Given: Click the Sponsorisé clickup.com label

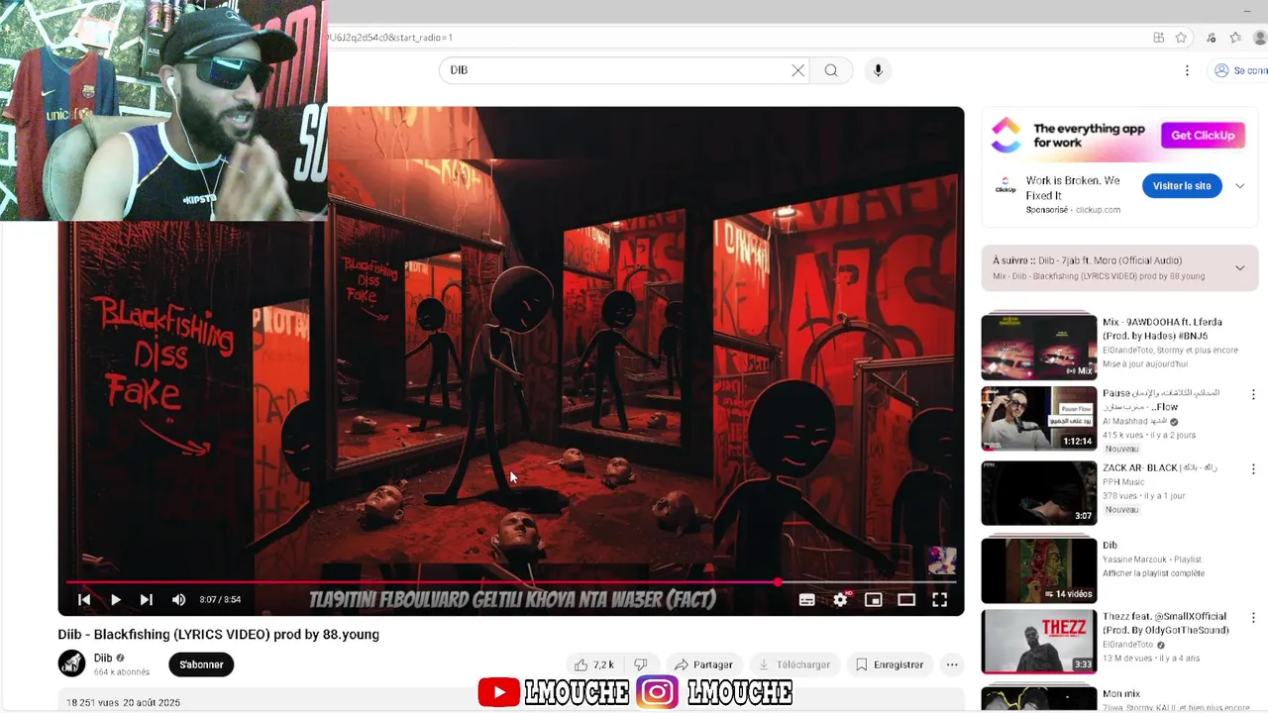Looking at the screenshot, I should (x=1073, y=210).
